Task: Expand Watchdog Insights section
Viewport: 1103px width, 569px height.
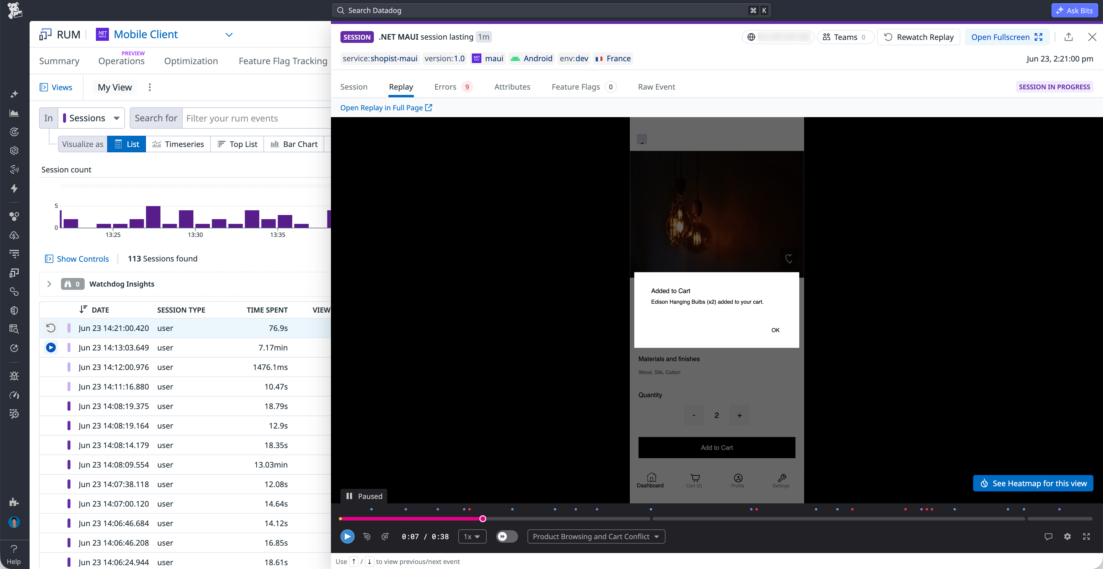Action: 49,284
